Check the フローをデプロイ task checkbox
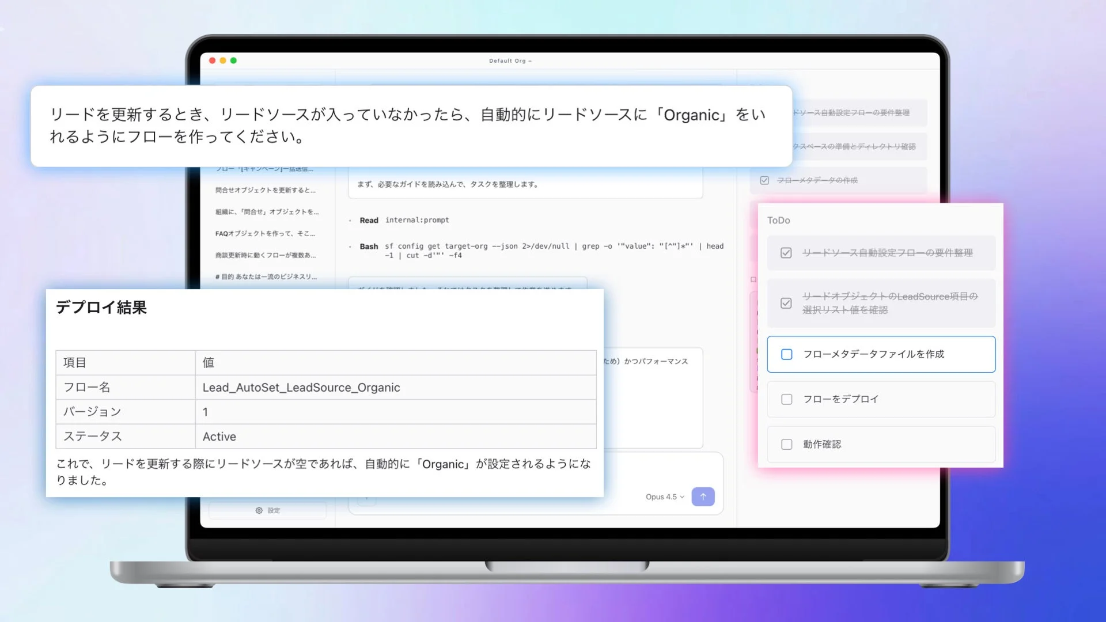Screen dimensions: 1106x622 786,399
